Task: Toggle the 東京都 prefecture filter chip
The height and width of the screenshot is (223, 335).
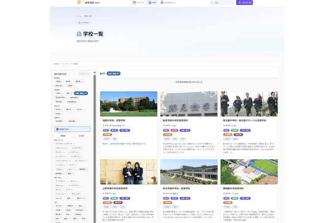Action: coord(80,81)
